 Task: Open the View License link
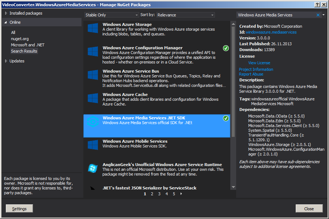tap(259, 62)
